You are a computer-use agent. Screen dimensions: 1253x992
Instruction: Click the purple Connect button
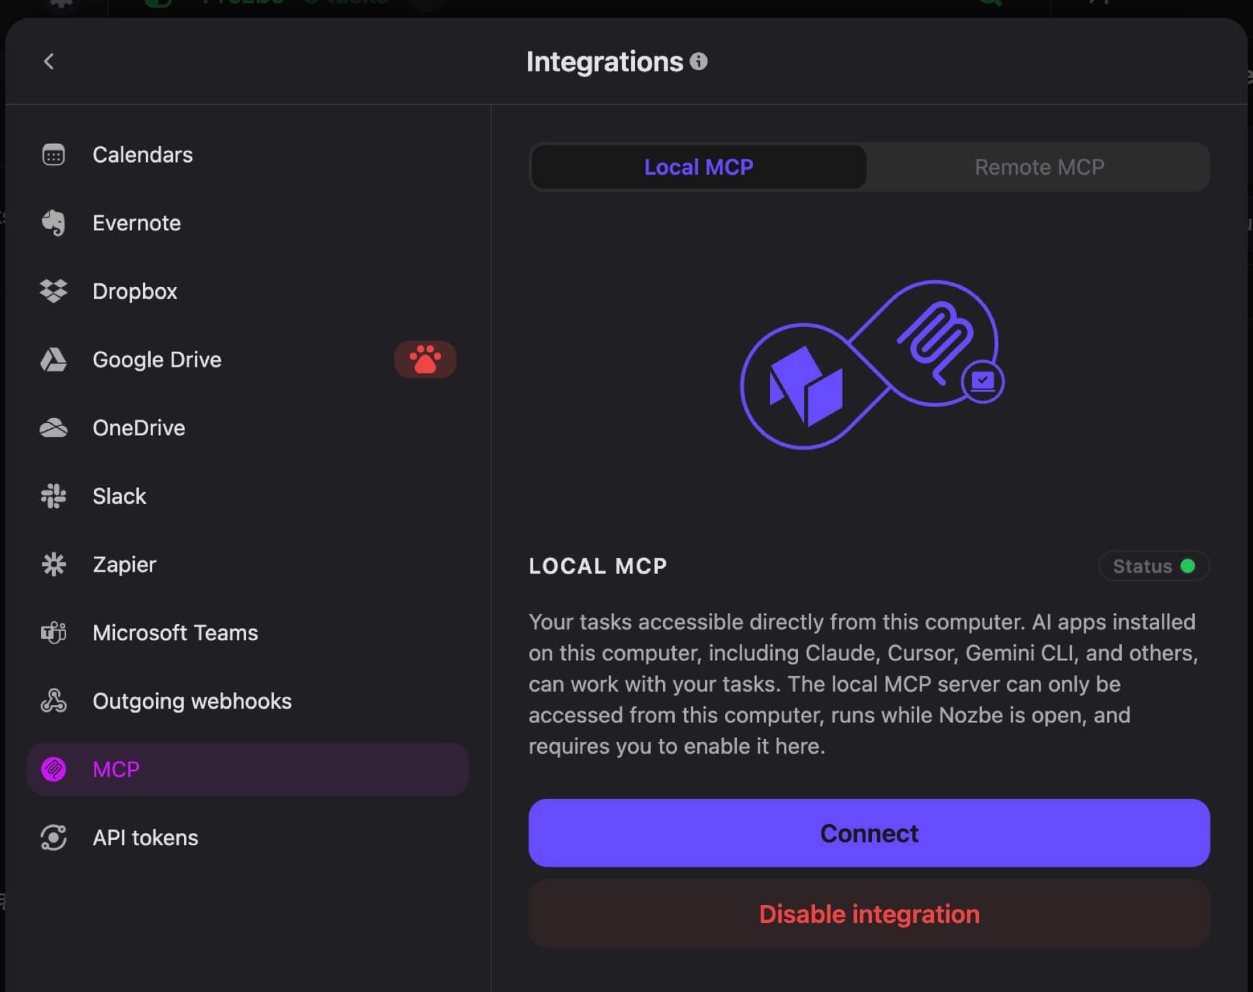(x=869, y=833)
